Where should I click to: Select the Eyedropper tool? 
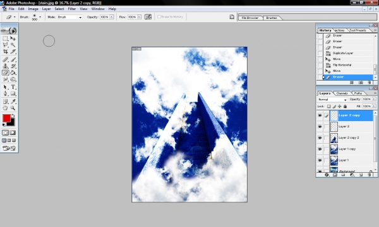[x=13, y=102]
